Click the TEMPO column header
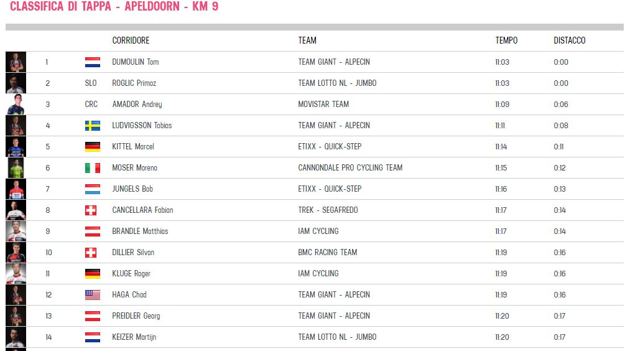Image resolution: width=625 pixels, height=351 pixels. [x=506, y=40]
